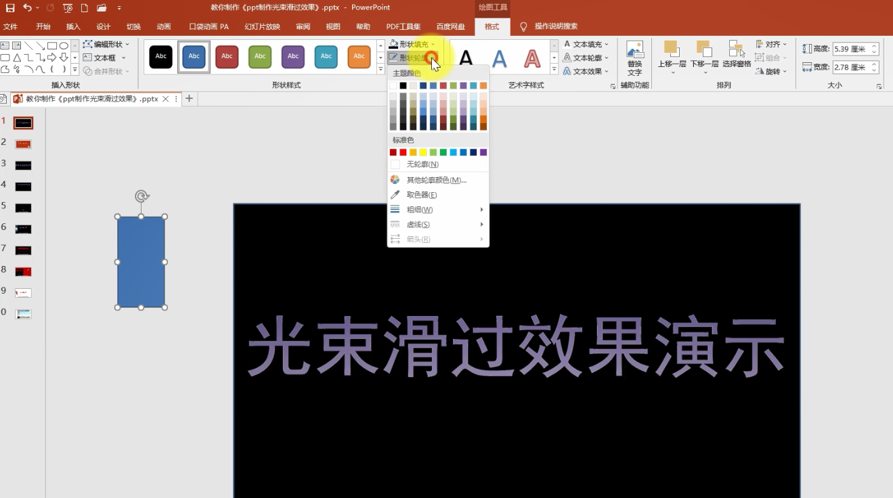The height and width of the screenshot is (498, 893).
Task: Click 替换文字 alt text button
Action: (x=634, y=58)
